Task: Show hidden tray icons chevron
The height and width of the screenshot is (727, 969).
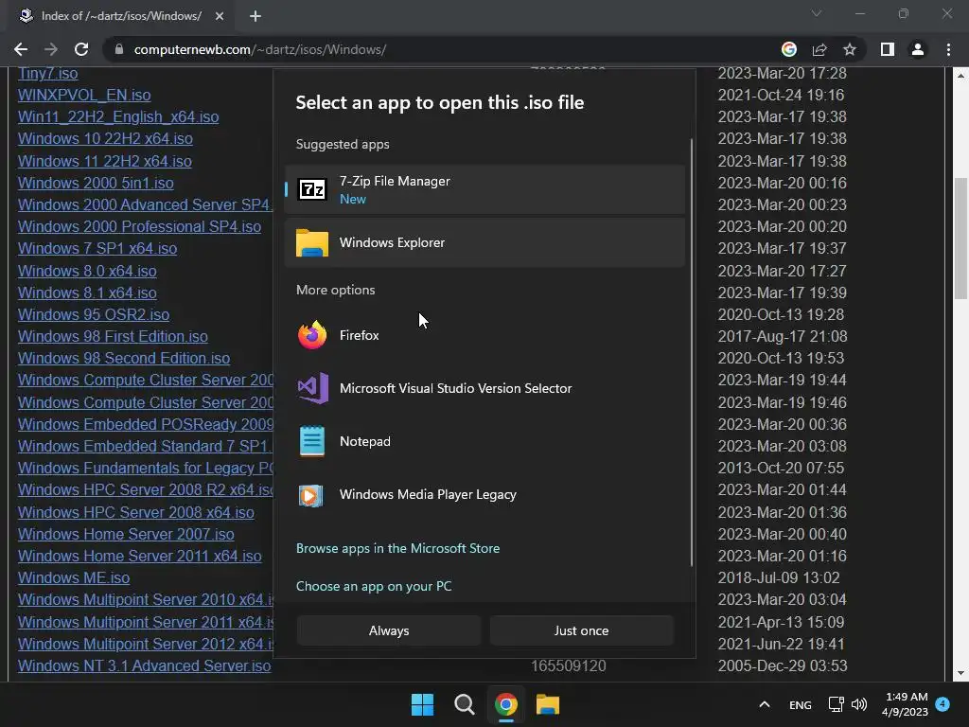Action: point(765,704)
